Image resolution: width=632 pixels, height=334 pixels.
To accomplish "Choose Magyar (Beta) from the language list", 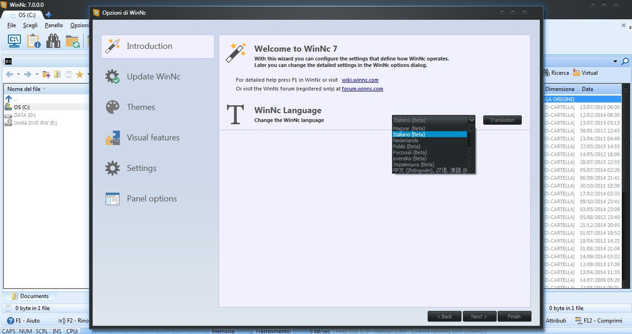I will pyautogui.click(x=430, y=129).
